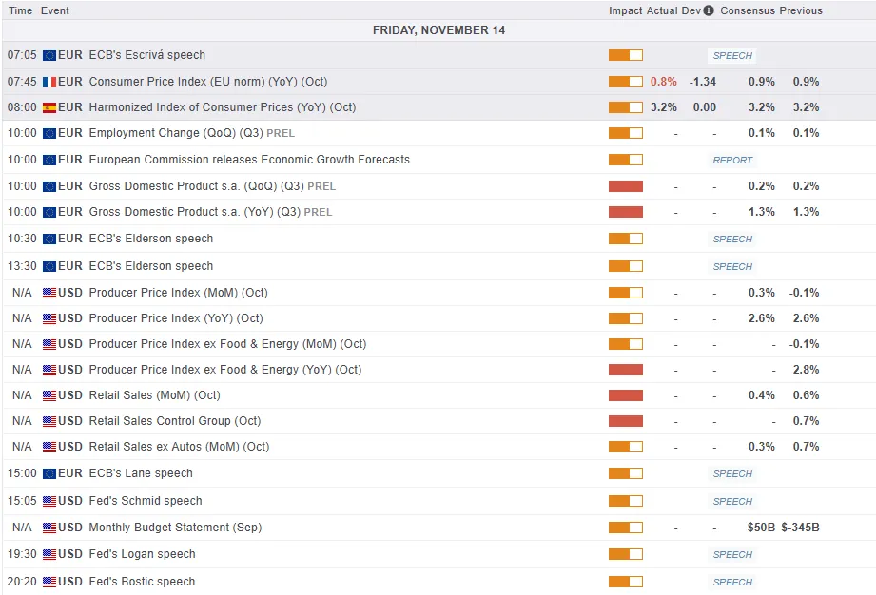
Task: Click the SPEECH tag on Fed's Bostic speech row
Action: click(732, 582)
